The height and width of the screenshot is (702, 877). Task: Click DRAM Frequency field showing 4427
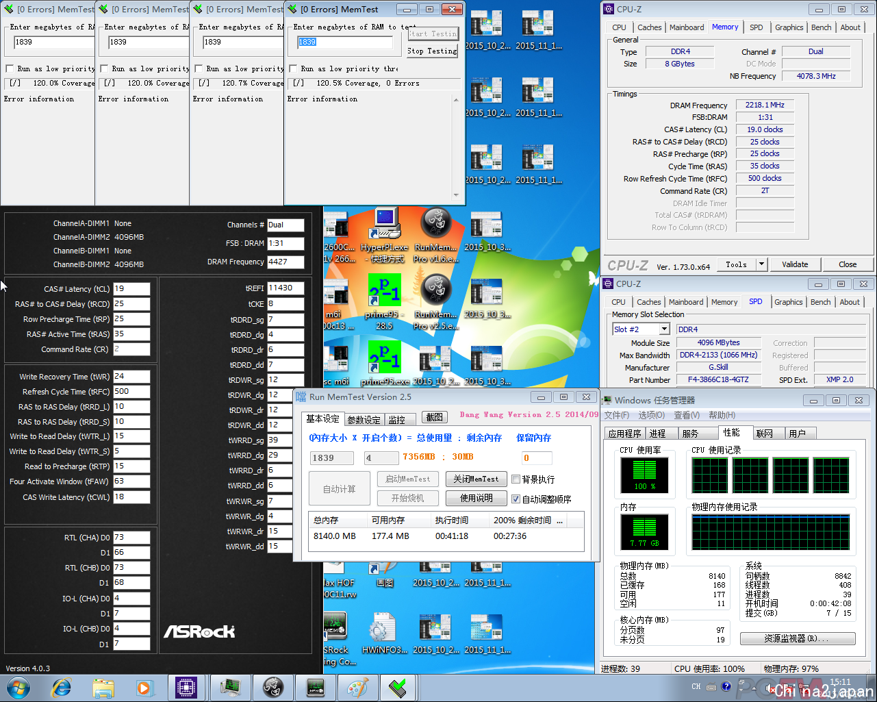(285, 262)
